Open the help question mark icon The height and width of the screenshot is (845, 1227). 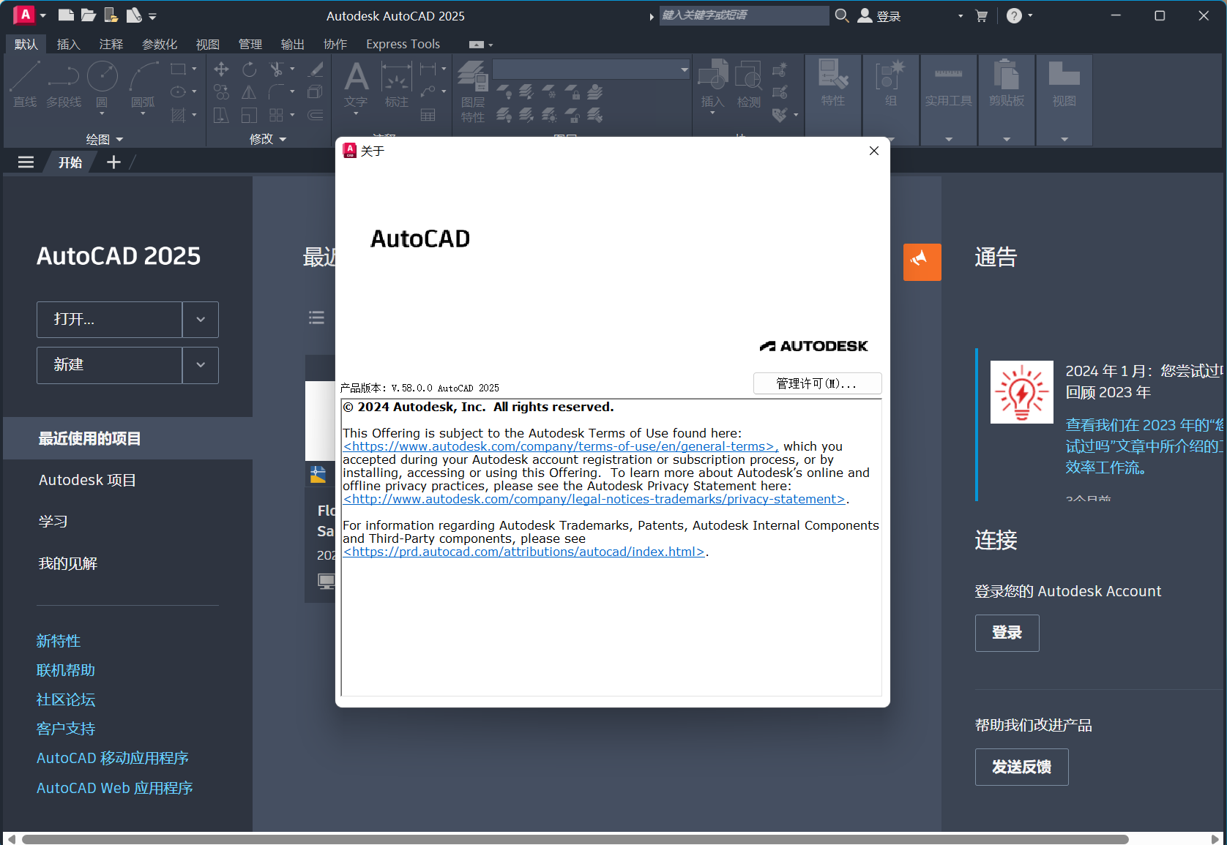[1013, 15]
